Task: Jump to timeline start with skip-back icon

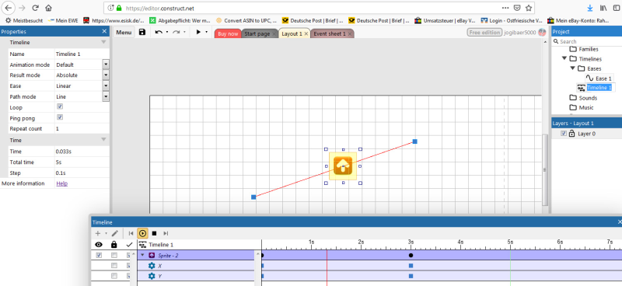Action: tap(131, 233)
